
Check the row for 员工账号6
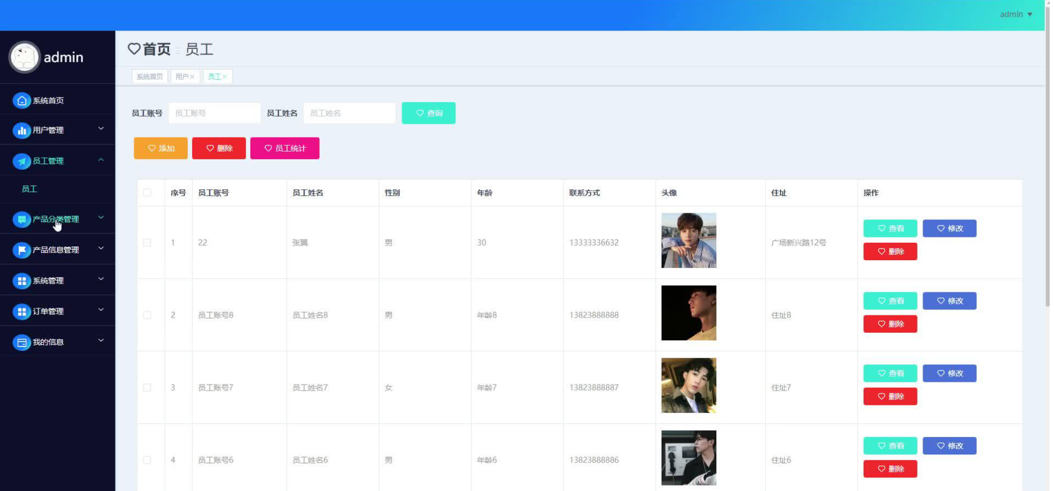pos(147,460)
